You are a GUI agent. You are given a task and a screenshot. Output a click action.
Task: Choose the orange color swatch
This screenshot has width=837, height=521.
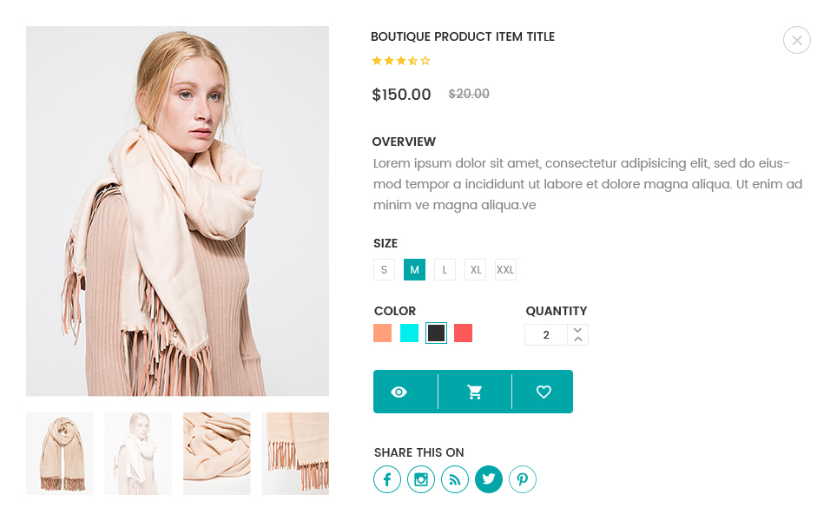point(382,333)
